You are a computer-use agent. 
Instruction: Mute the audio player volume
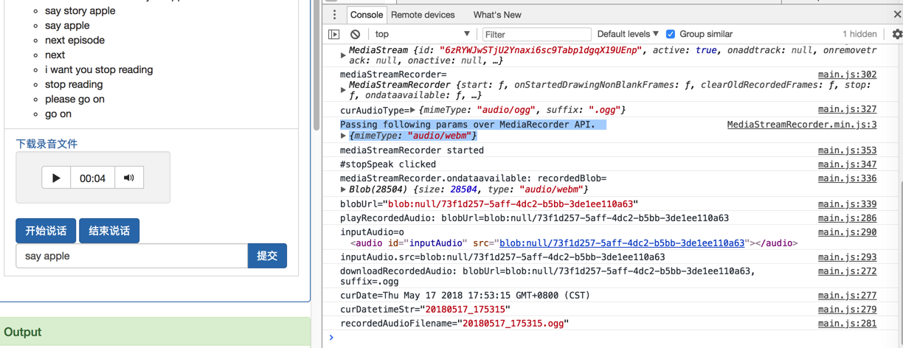[129, 178]
